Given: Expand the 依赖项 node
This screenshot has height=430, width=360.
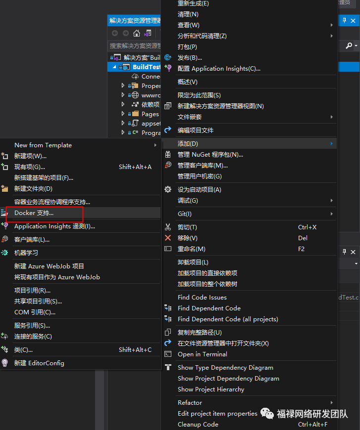Looking at the screenshot, I should 123,104.
